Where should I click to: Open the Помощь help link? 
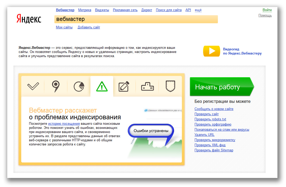coord(265,15)
